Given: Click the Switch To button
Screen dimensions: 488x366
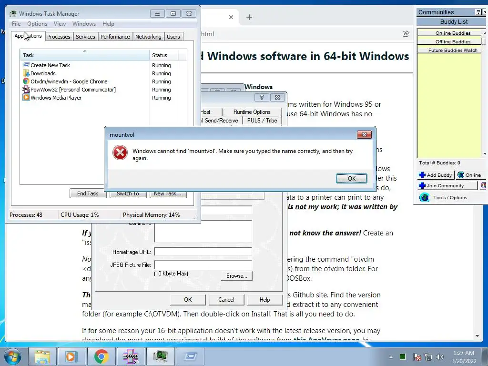Looking at the screenshot, I should (128, 194).
